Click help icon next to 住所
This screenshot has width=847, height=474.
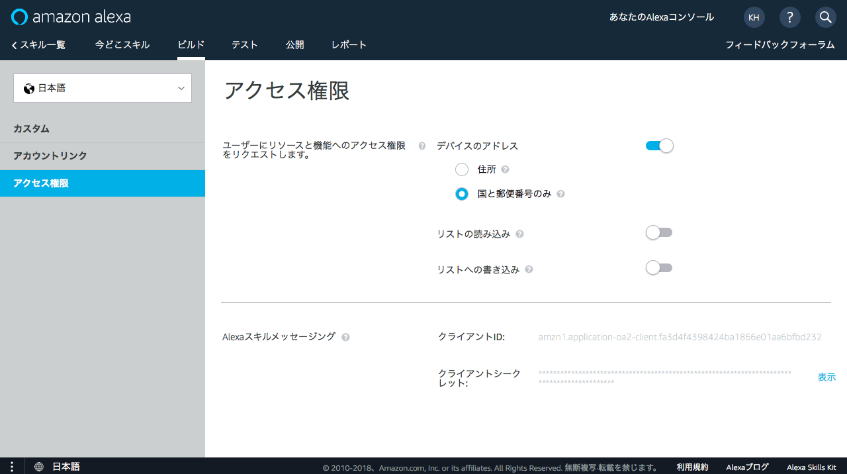(505, 169)
